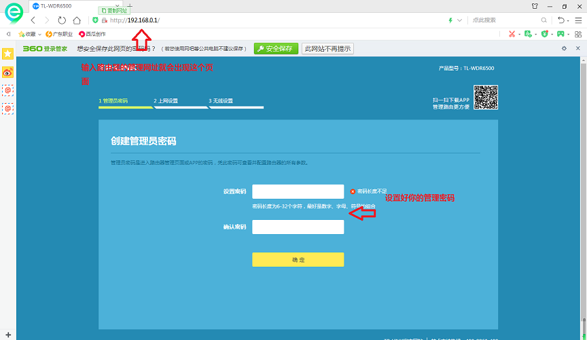
Task: Click the 设置密码 password input field
Action: (x=298, y=191)
